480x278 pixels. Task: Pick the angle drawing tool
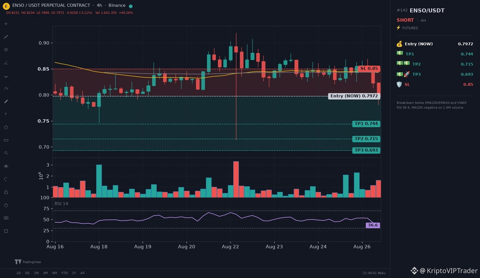6,63
